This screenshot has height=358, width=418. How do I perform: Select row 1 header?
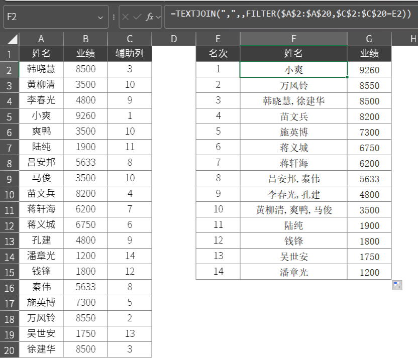pos(10,54)
